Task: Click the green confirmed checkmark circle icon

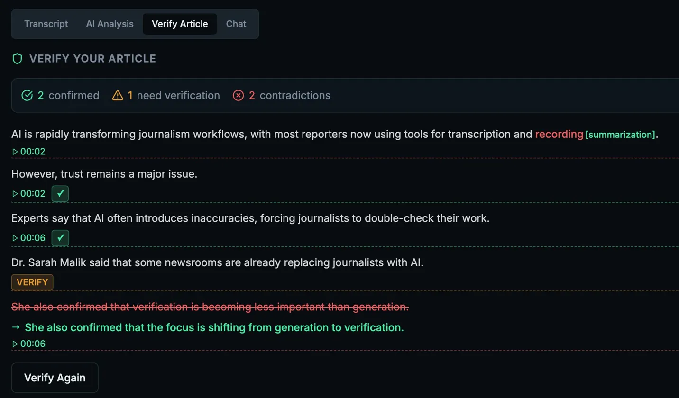Action: (x=27, y=95)
